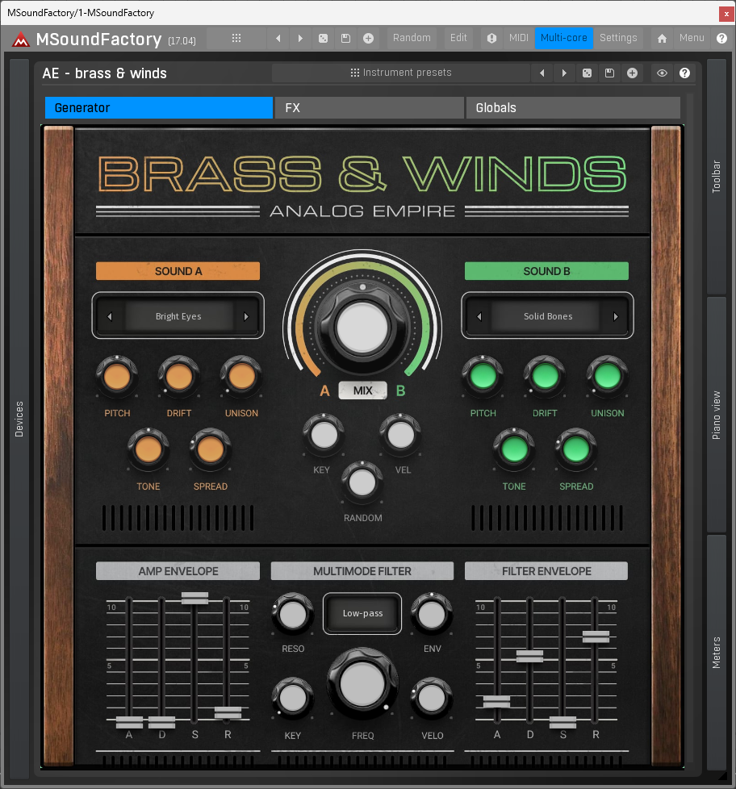Click the MIX label button
This screenshot has width=736, height=789.
[x=362, y=390]
